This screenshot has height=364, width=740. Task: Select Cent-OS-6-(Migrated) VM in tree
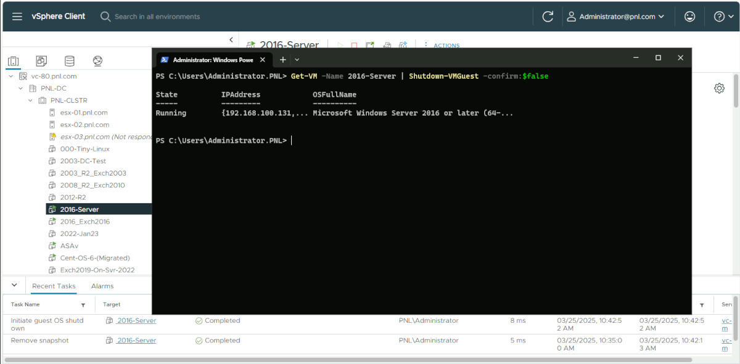[95, 258]
